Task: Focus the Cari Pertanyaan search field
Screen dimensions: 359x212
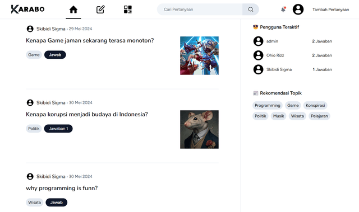Action: 200,10
